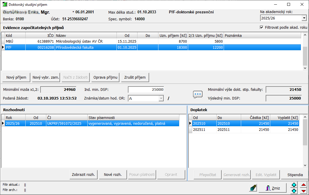This screenshot has width=309, height=195.
Task: Click the cyan up arrow button
Action: pos(294,185)
